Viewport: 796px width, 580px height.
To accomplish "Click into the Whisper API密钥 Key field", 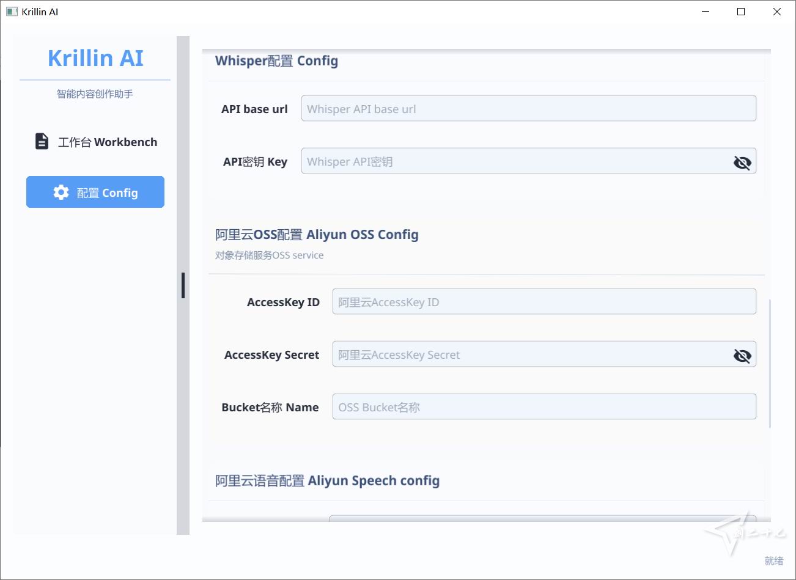I will point(514,162).
